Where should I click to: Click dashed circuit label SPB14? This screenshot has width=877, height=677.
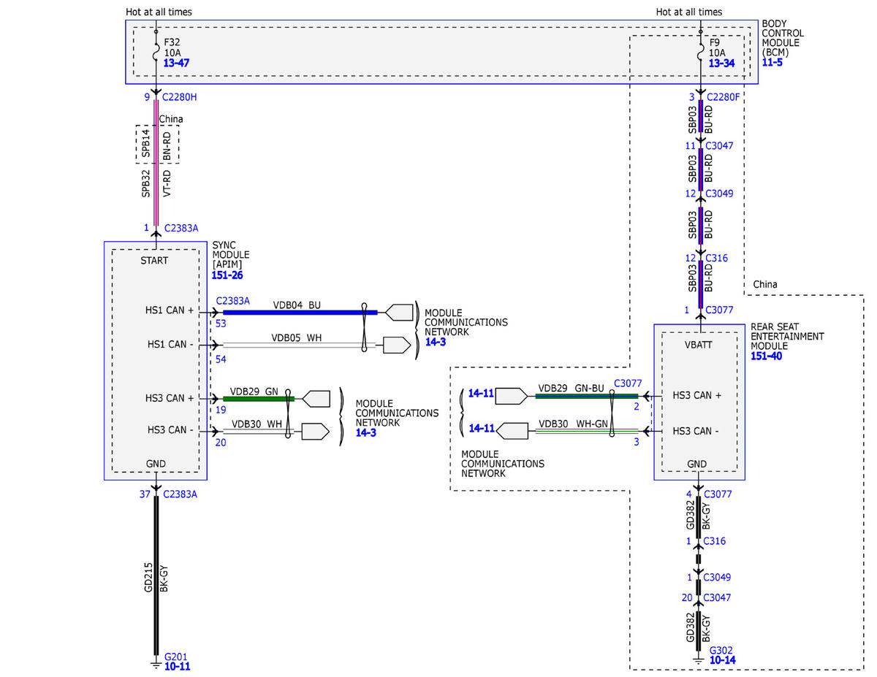pos(145,144)
